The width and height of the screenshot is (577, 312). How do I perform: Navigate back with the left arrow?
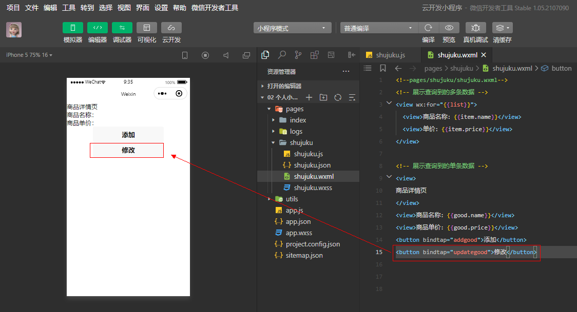coord(398,68)
